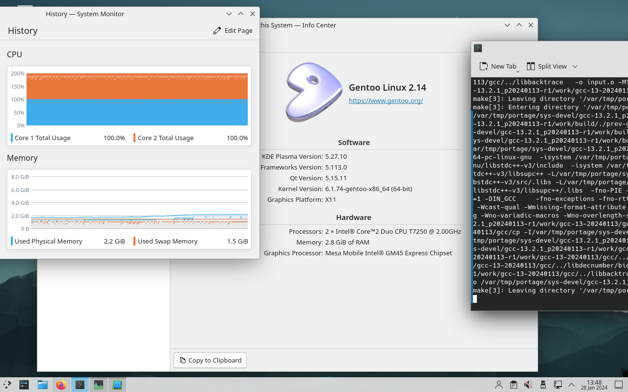Close the System Monitor window
The image size is (628, 392).
[253, 14]
